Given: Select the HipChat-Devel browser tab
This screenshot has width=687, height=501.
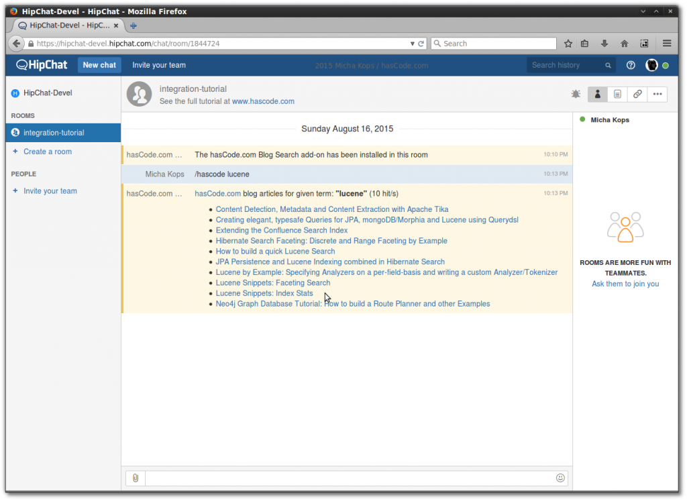Looking at the screenshot, I should (60, 25).
